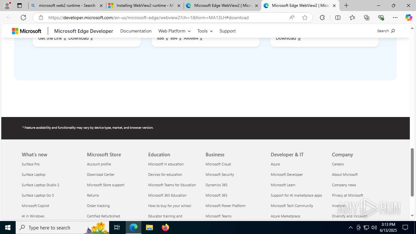Click Download in the right card
Viewport: 416px width, 234px height.
coord(288,38)
